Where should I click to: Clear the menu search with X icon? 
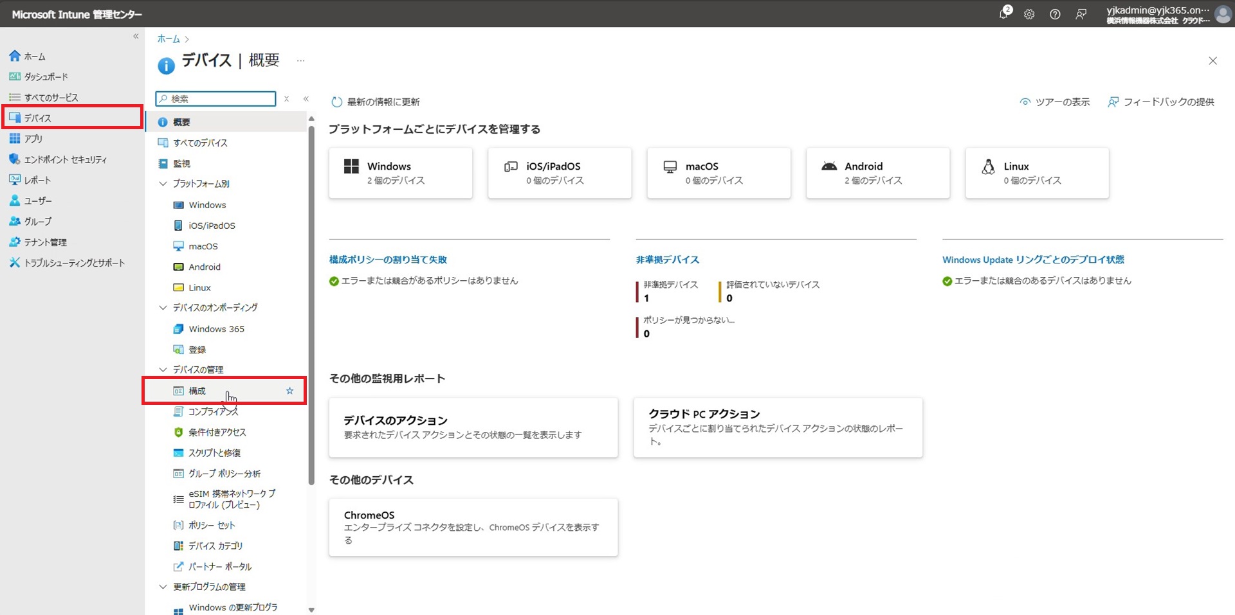click(x=287, y=99)
